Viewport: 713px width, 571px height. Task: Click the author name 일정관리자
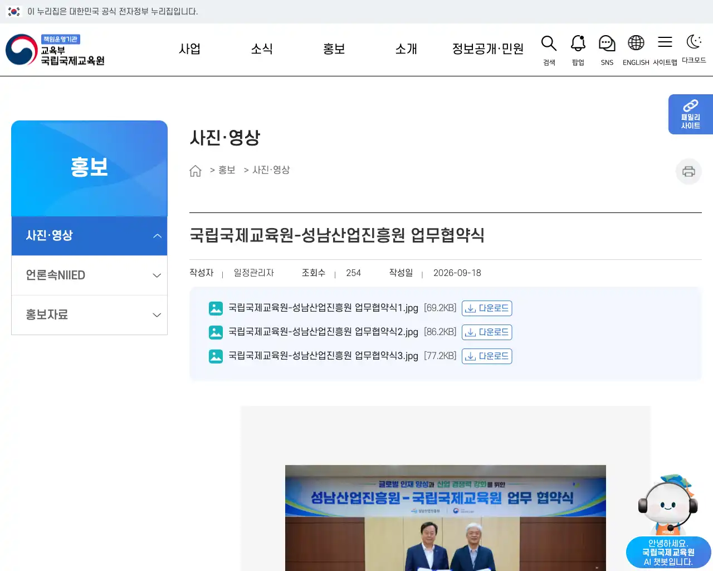point(254,273)
